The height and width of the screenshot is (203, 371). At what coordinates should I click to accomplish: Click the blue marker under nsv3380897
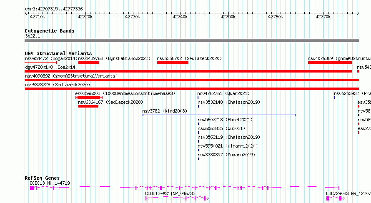(198, 159)
